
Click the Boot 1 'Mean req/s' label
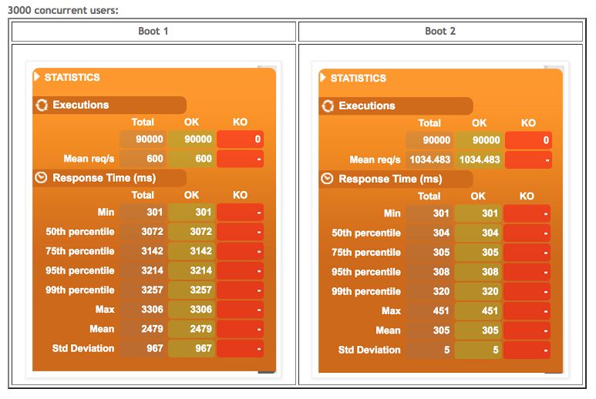click(x=89, y=159)
